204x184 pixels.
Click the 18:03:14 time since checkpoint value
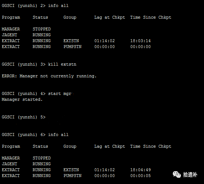coord(141,41)
